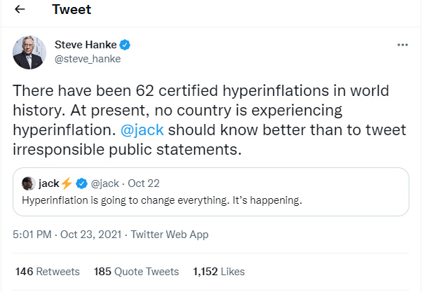The image size is (429, 292).
Task: Click the @jack handle in quoted tweet
Action: (x=105, y=183)
